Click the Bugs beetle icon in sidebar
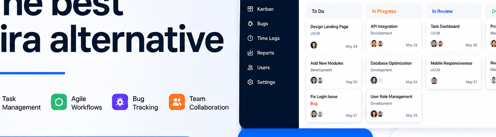Image resolution: width=496 pixels, height=137 pixels. pos(250,24)
